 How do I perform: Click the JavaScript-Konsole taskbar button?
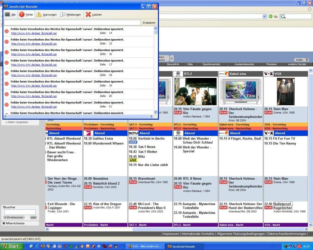tap(185, 246)
